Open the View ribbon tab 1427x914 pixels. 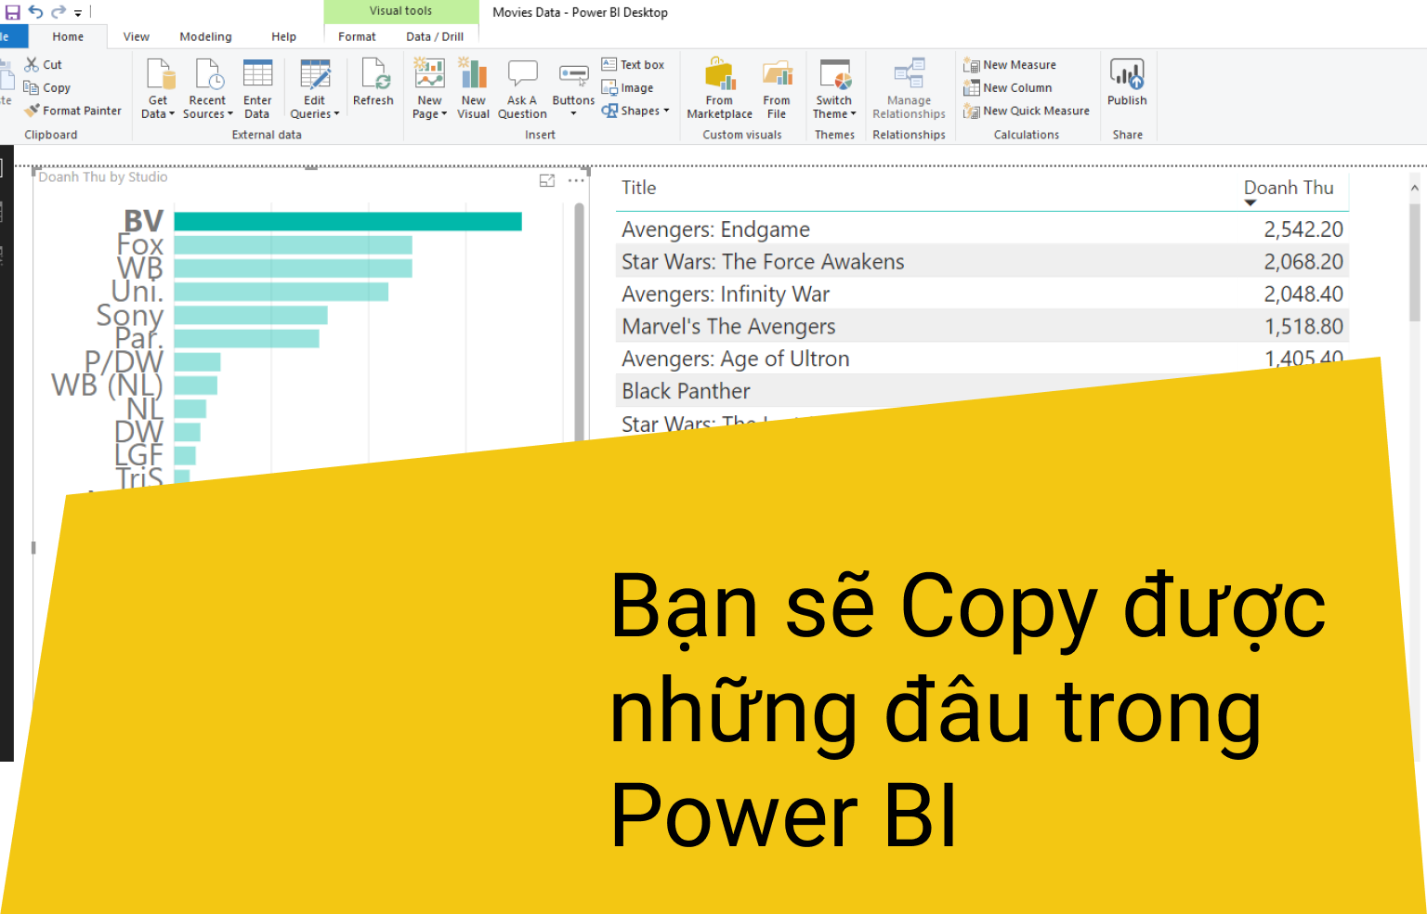136,36
